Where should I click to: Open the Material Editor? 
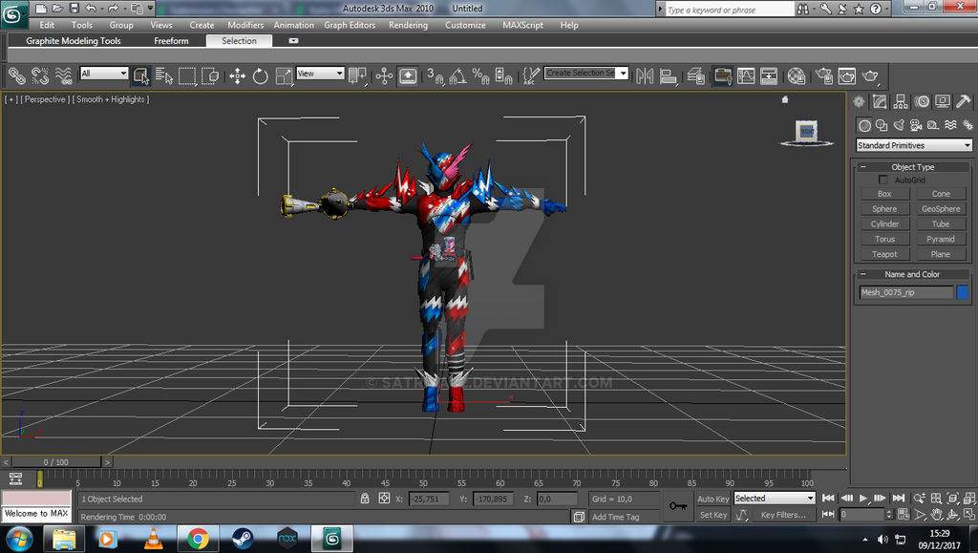coord(797,76)
